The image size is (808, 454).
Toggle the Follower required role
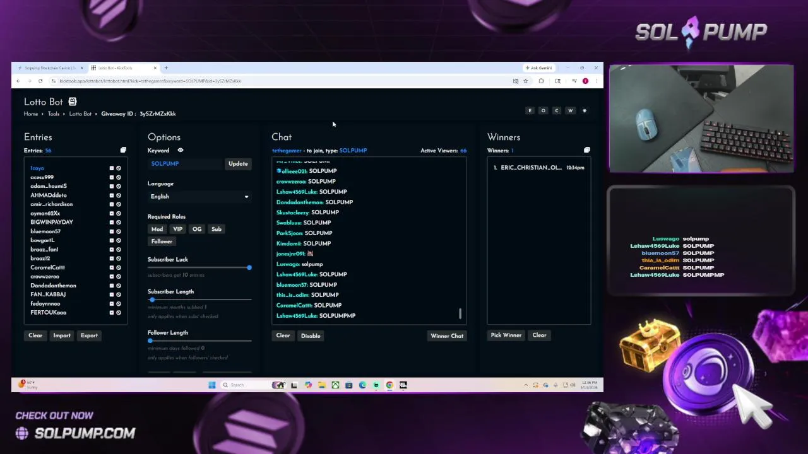162,242
